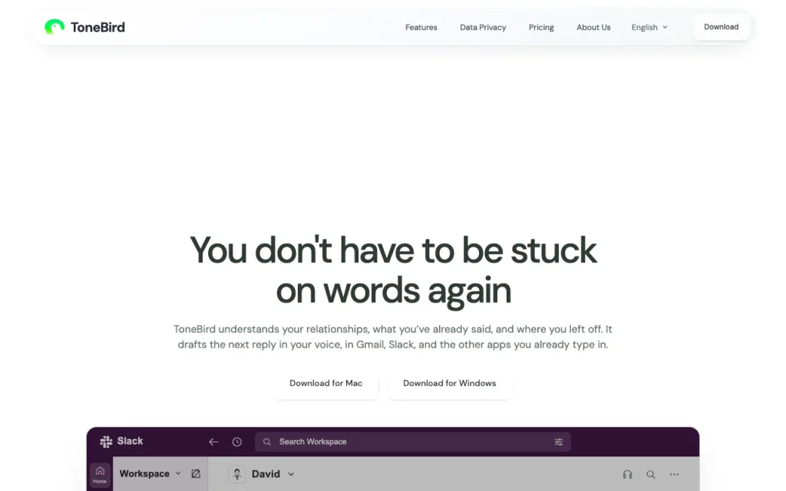Click David's avatar in Slack
This screenshot has width=786, height=491.
click(237, 474)
